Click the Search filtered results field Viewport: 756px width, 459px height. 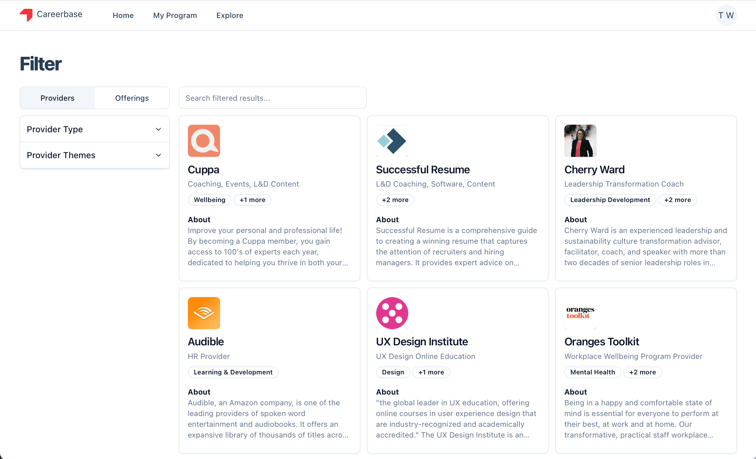pyautogui.click(x=273, y=98)
